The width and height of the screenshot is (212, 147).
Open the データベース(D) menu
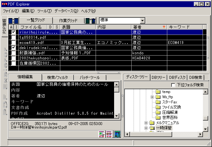point(66,11)
